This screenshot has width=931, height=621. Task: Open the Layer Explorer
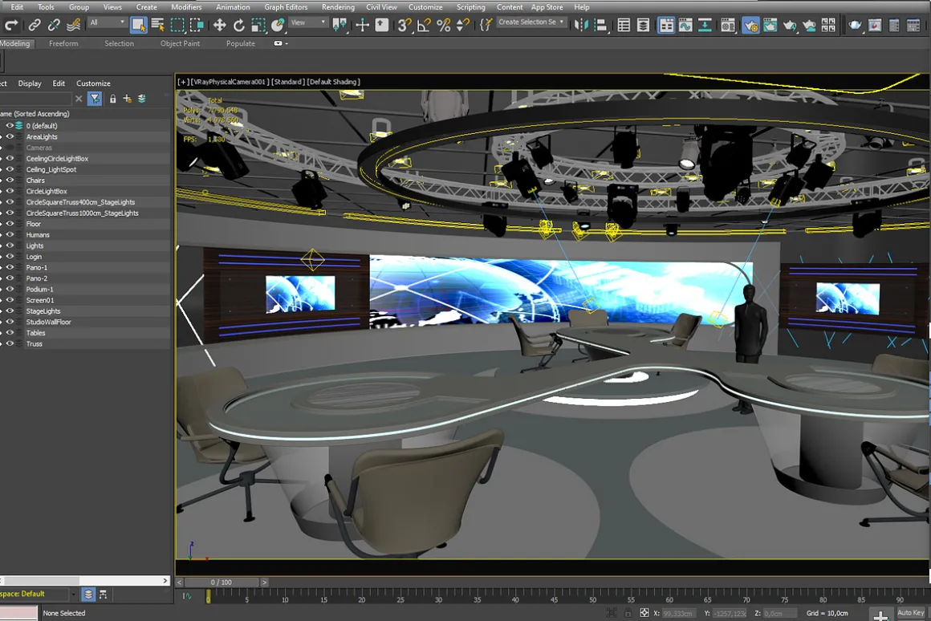643,25
